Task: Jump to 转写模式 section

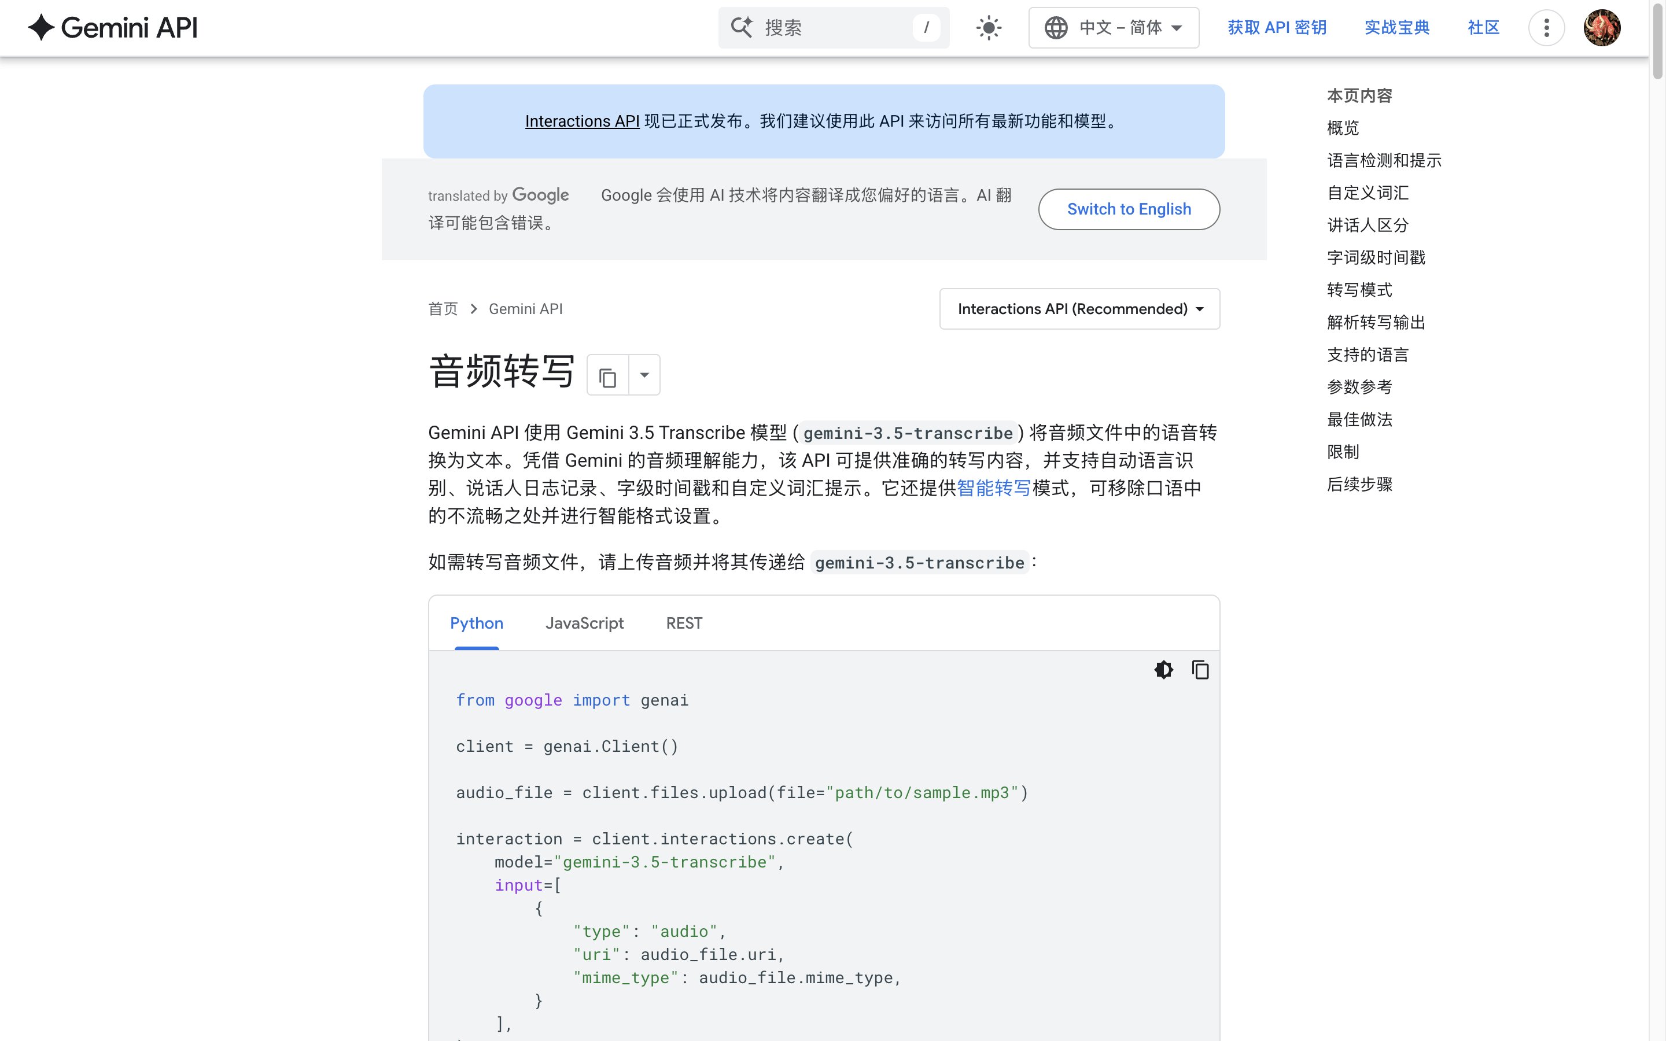Action: (x=1359, y=290)
